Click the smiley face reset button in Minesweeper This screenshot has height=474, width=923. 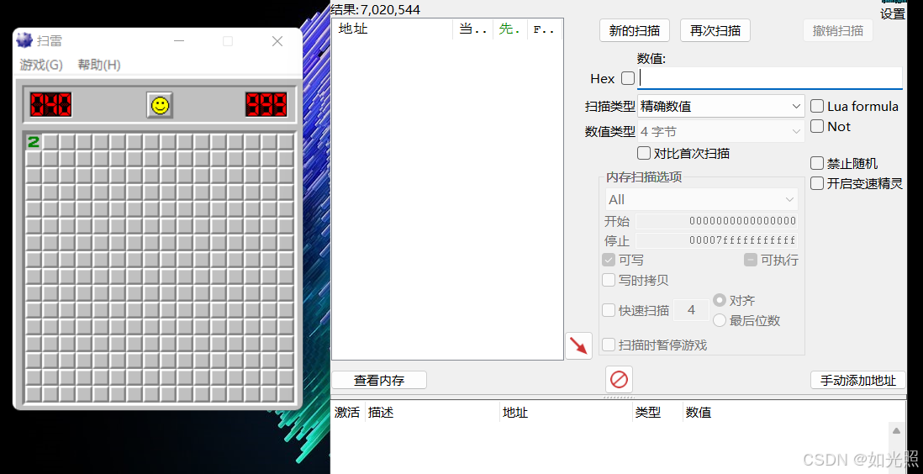(x=160, y=105)
